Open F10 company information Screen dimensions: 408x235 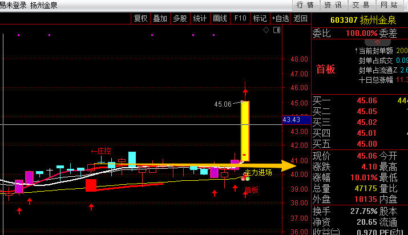(240, 18)
